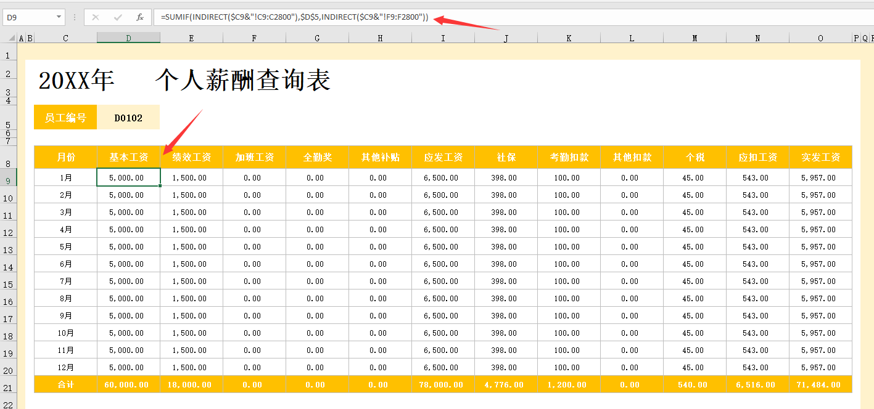Click the total 1,200.00 deduction cell
The width and height of the screenshot is (874, 409).
(x=569, y=384)
